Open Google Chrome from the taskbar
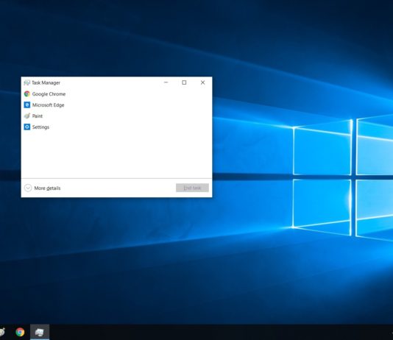393x340 pixels. [x=20, y=332]
